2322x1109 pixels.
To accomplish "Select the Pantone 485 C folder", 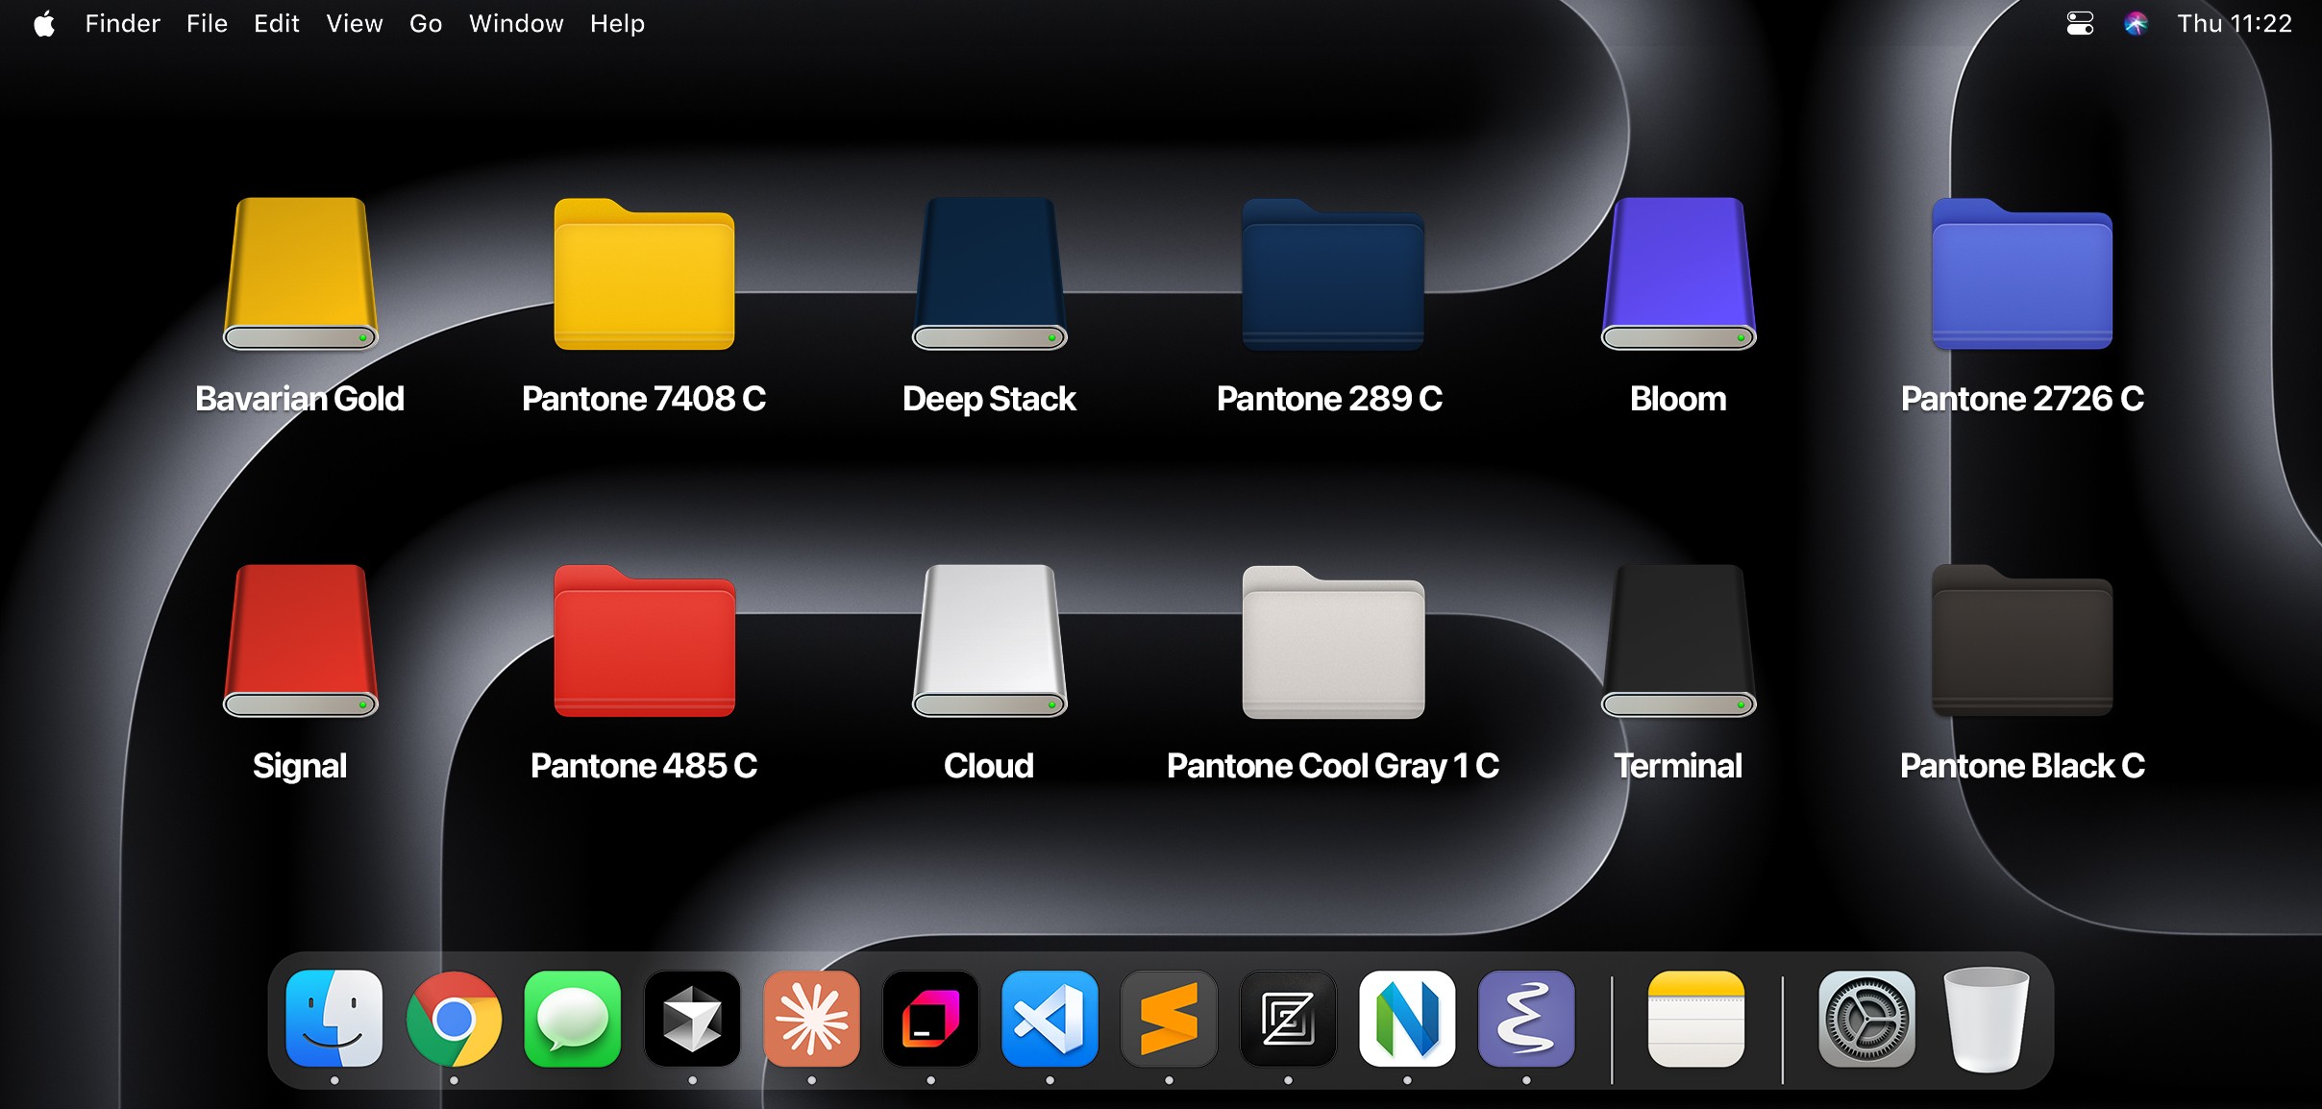I will [644, 643].
